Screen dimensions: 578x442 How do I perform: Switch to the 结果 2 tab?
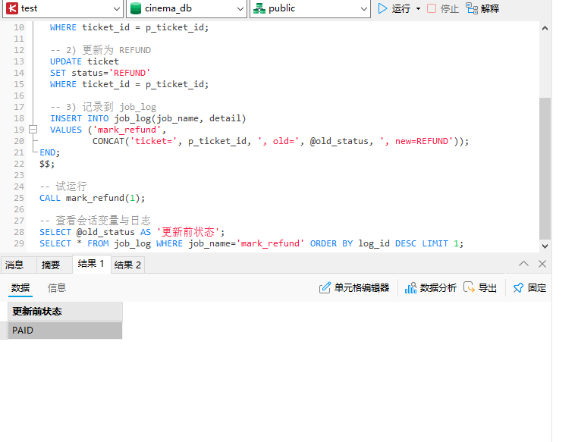coord(127,265)
